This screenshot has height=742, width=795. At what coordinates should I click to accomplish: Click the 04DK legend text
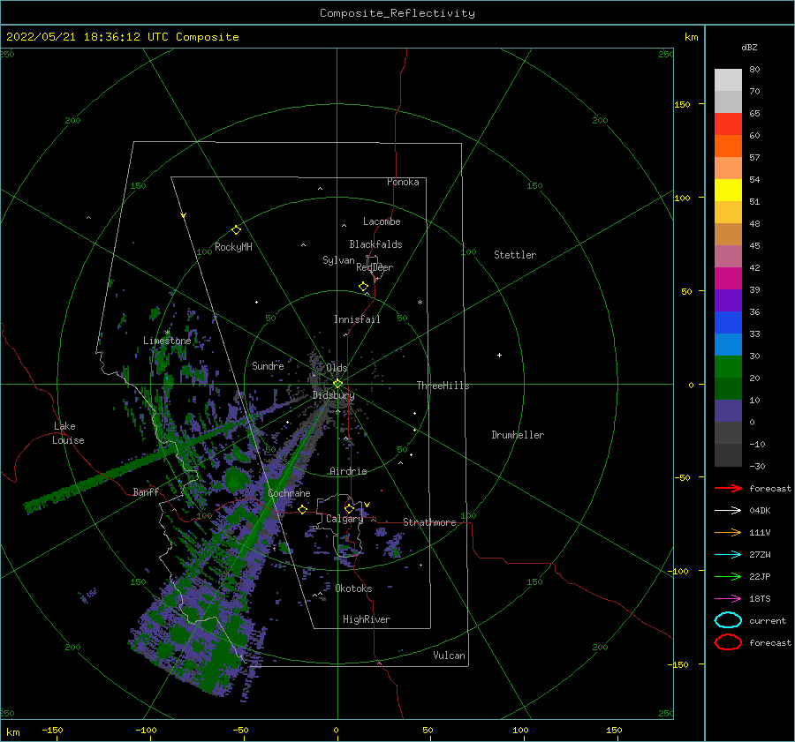click(x=760, y=510)
